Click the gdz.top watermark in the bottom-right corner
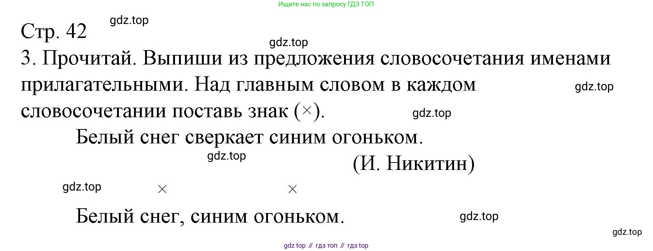 (627, 232)
